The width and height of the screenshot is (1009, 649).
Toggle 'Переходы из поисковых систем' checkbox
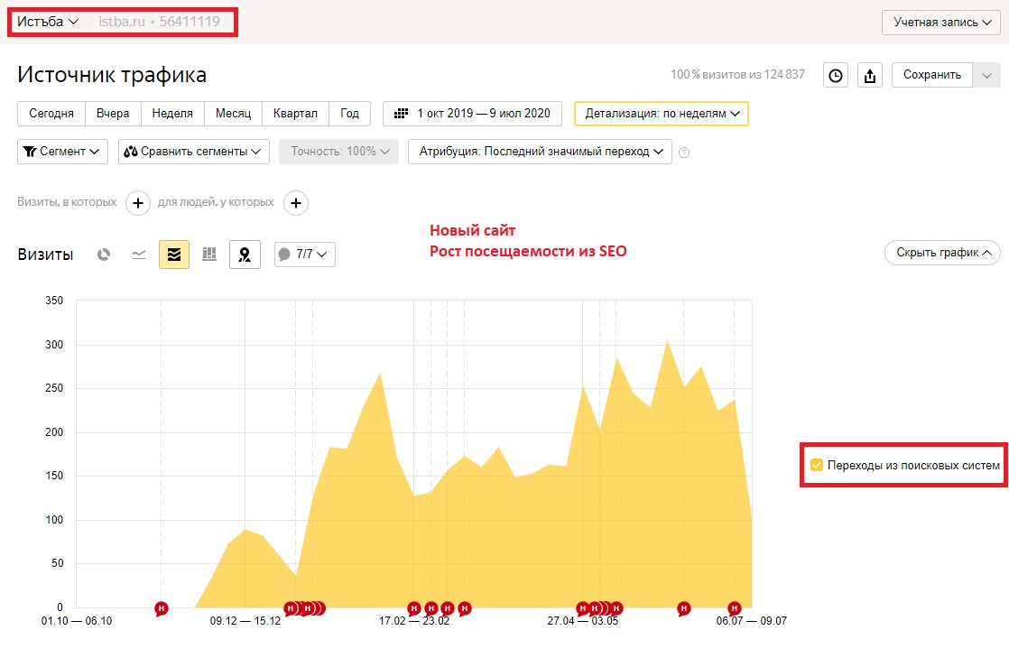(817, 465)
